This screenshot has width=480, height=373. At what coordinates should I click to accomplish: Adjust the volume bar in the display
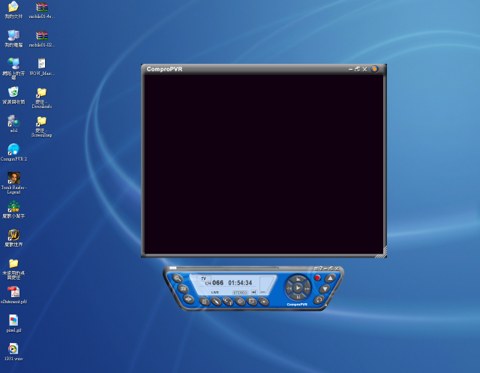pos(265,285)
